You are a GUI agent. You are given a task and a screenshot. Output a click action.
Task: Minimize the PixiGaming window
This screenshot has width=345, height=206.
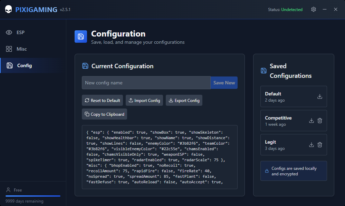pos(325,9)
